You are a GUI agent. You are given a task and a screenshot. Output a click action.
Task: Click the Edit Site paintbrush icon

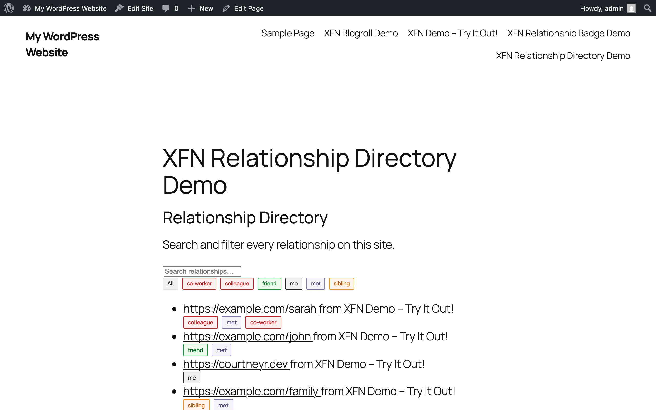point(119,8)
